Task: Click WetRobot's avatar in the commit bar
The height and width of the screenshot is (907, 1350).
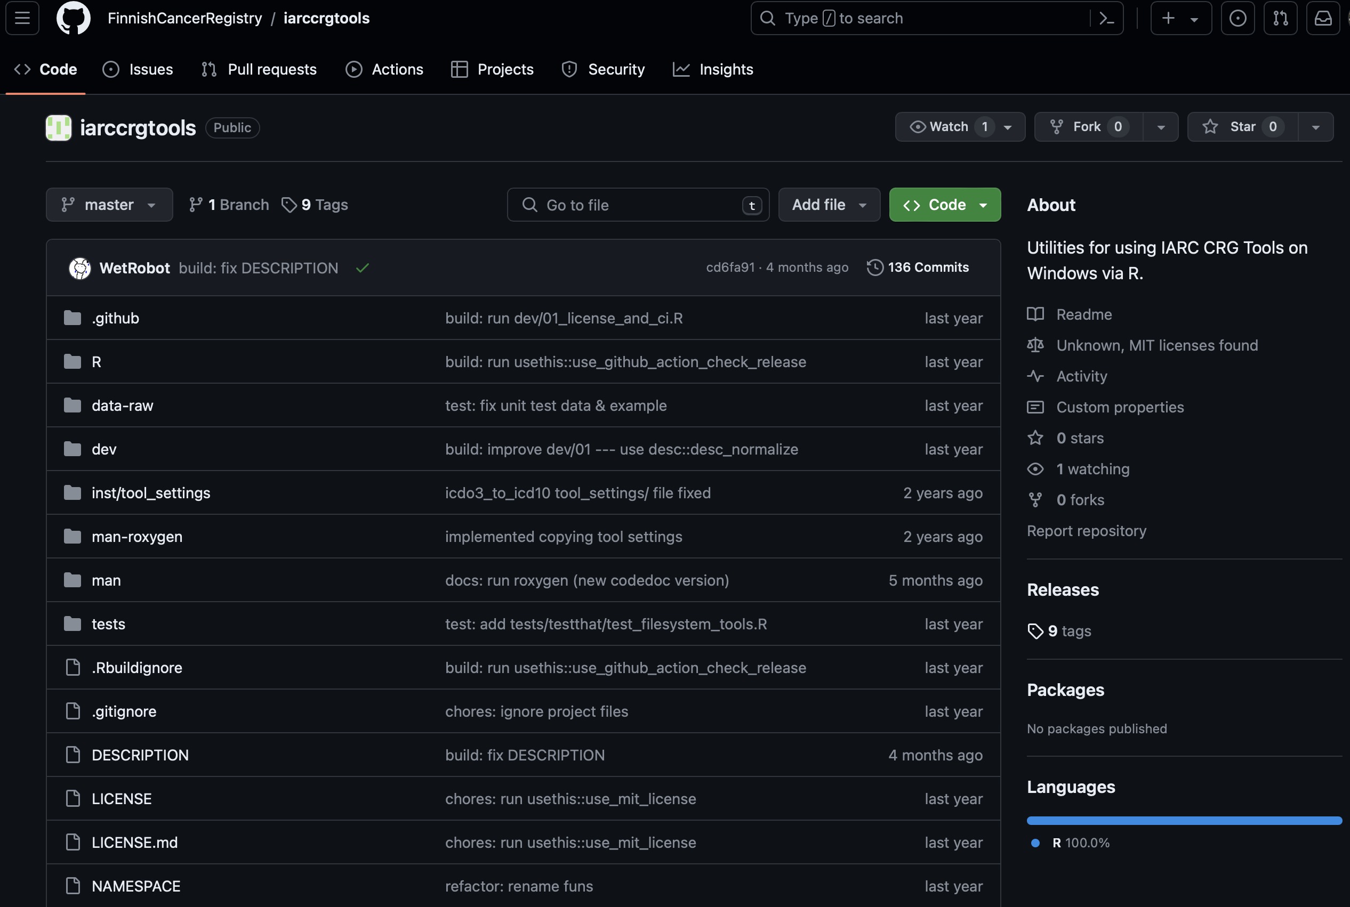Action: [x=80, y=268]
